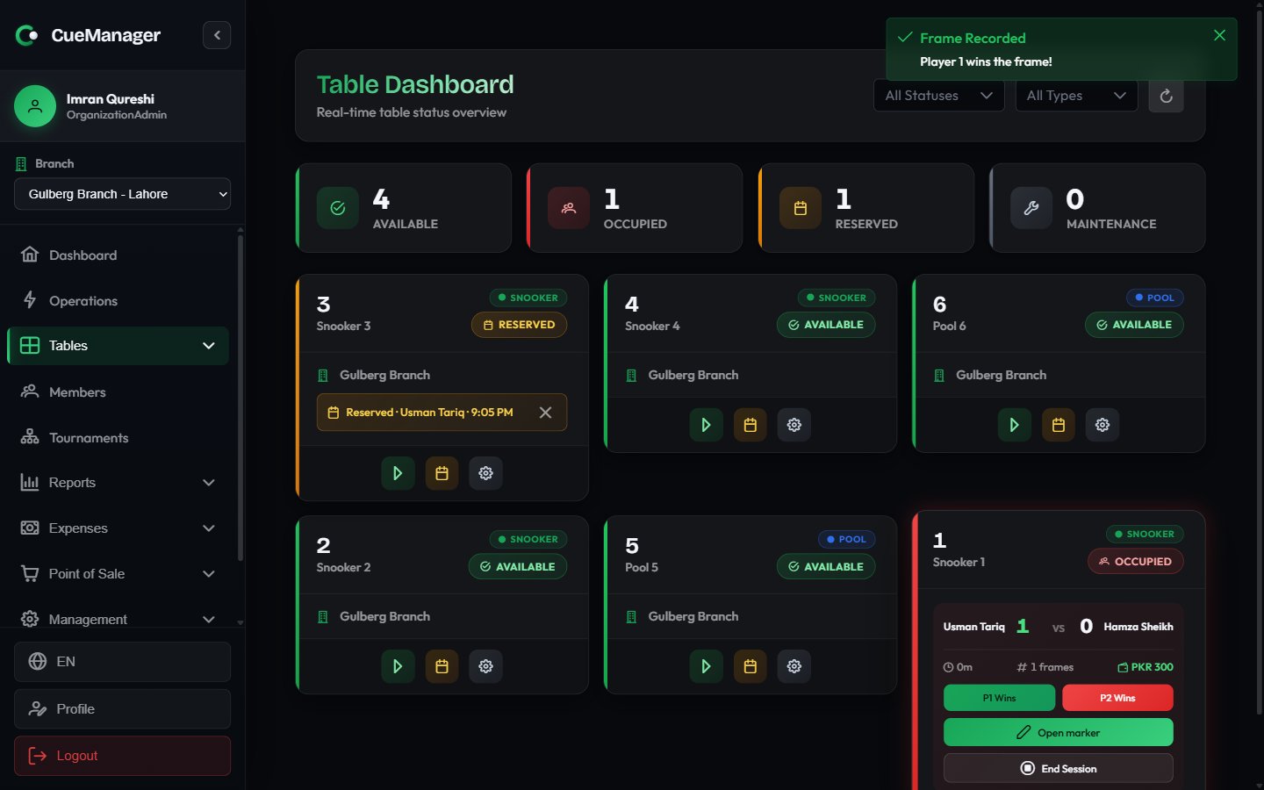Click the AVAILABLE badge on Pool 6

point(1134,325)
